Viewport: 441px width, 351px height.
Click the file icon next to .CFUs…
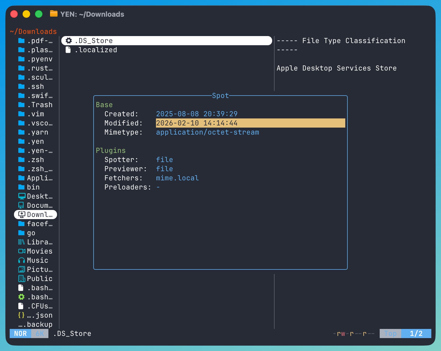pos(21,306)
